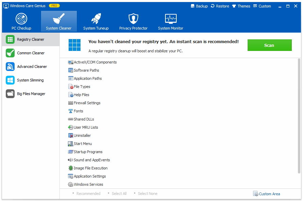Click the File Types icon
The width and height of the screenshot is (303, 201).
click(x=71, y=87)
